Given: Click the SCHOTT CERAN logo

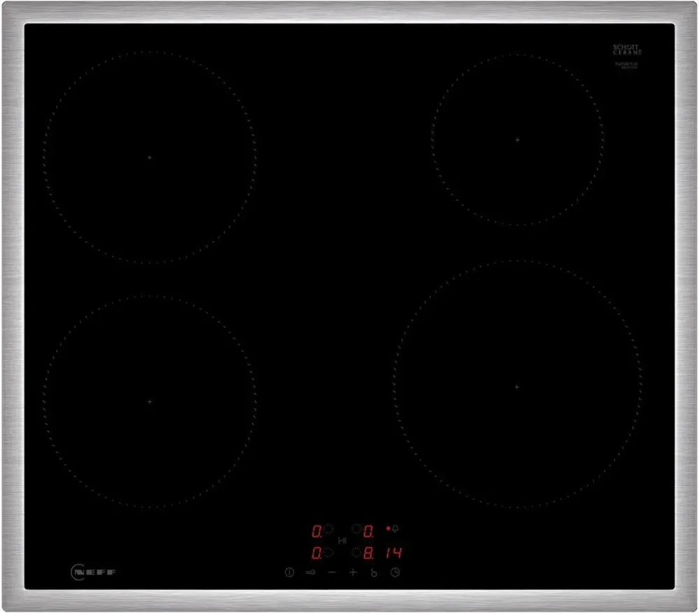Looking at the screenshot, I should pyautogui.click(x=627, y=50).
